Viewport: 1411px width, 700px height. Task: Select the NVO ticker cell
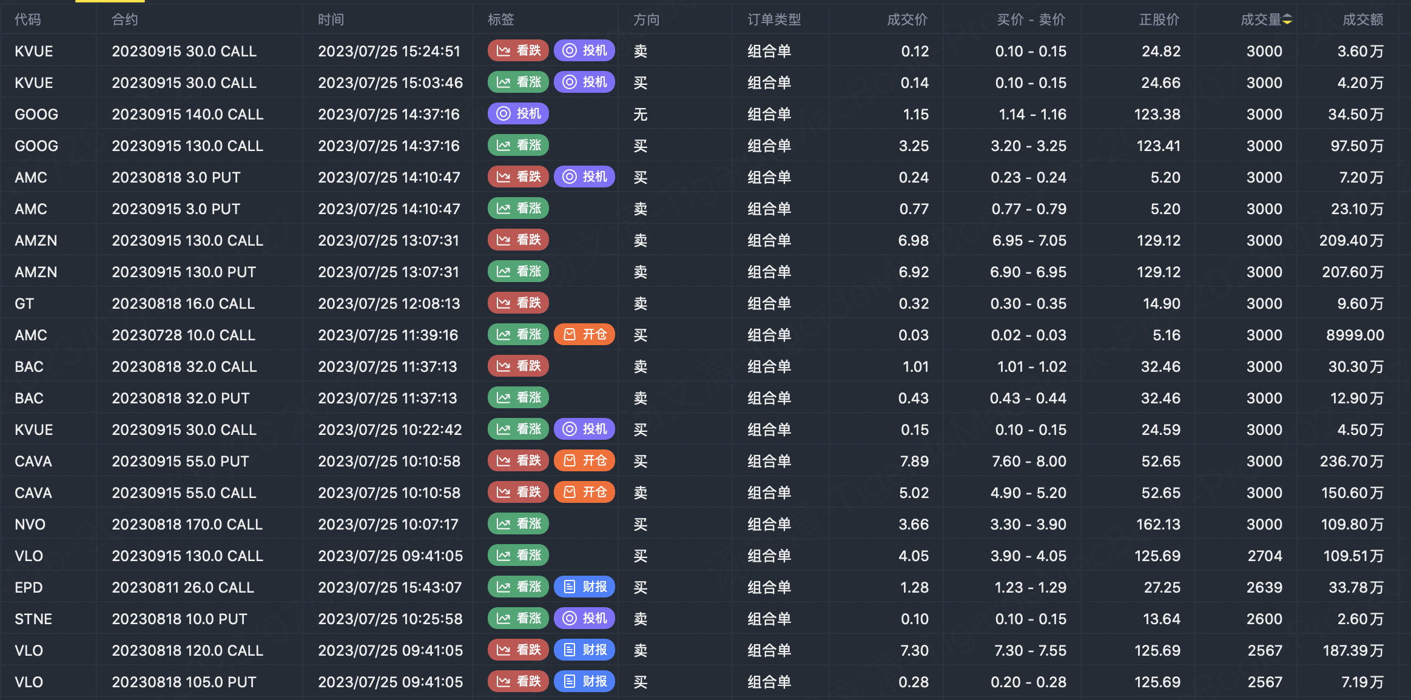tap(30, 524)
